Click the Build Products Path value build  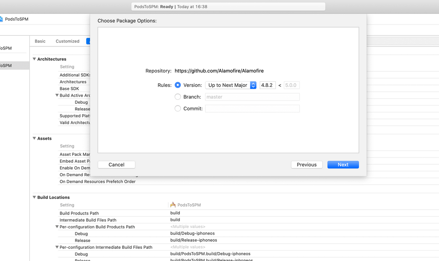point(175,213)
